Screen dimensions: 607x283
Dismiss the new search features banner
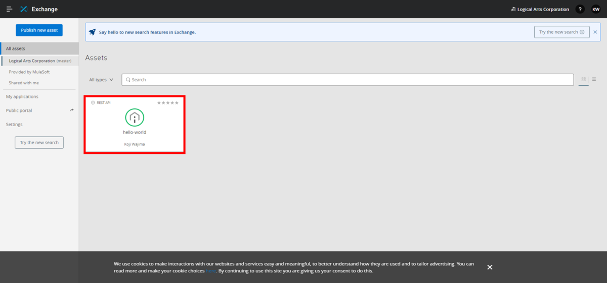click(595, 32)
